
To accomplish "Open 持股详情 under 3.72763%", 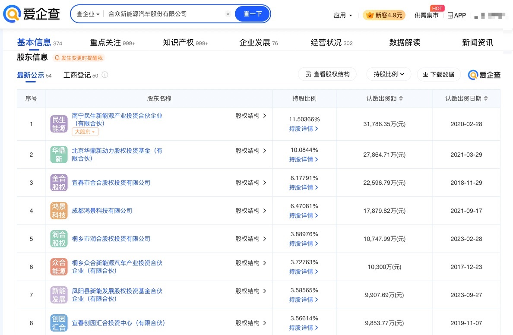I will coord(304,272).
